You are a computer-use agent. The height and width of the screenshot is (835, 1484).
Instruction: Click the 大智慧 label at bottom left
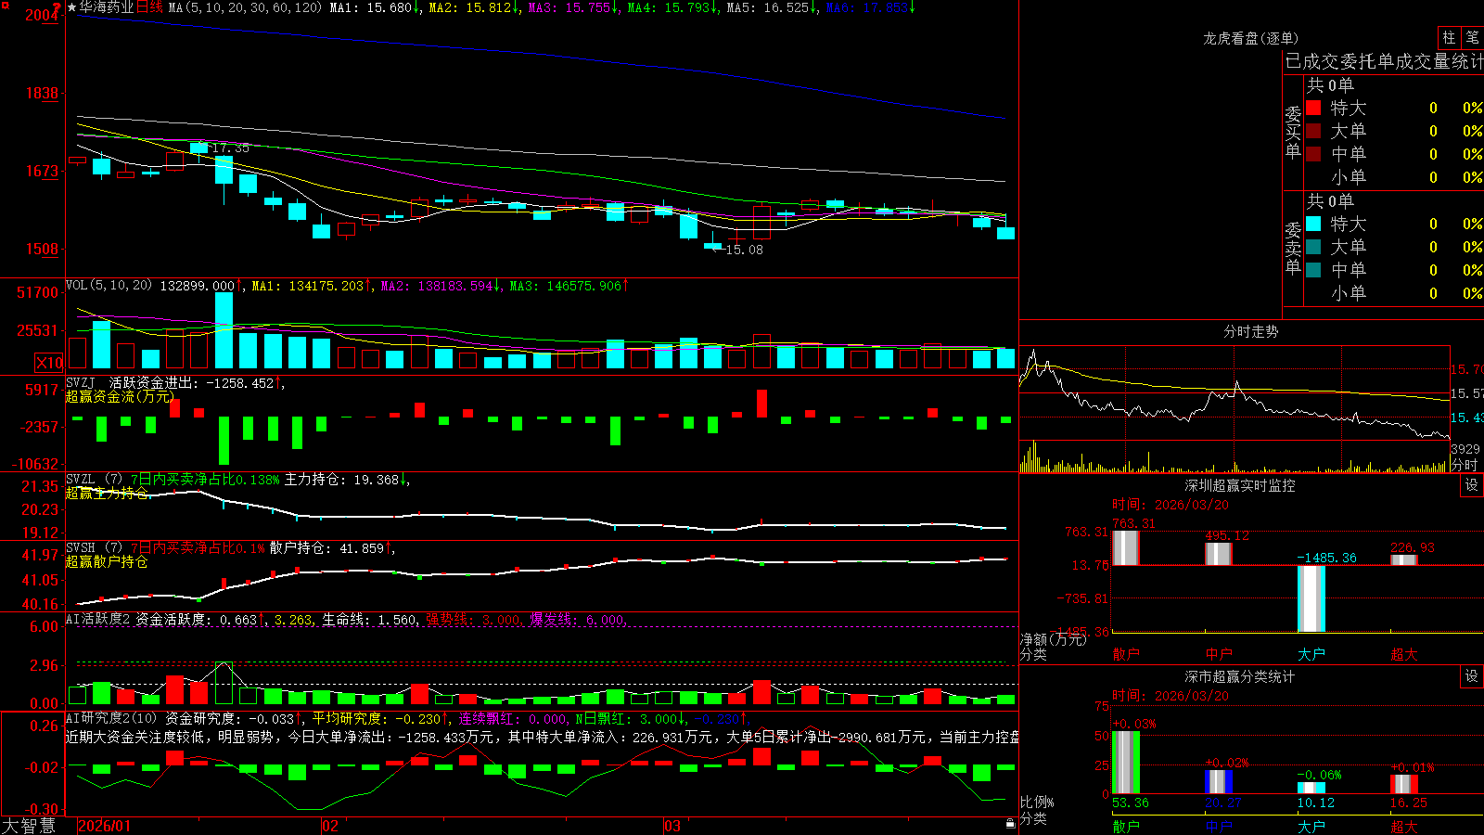[x=29, y=826]
